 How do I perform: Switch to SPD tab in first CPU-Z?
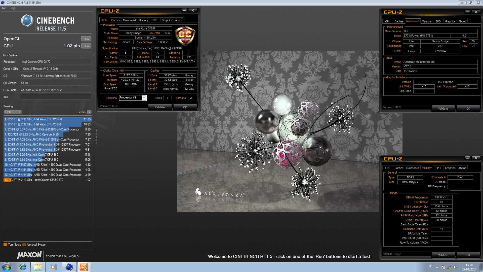coord(155,20)
